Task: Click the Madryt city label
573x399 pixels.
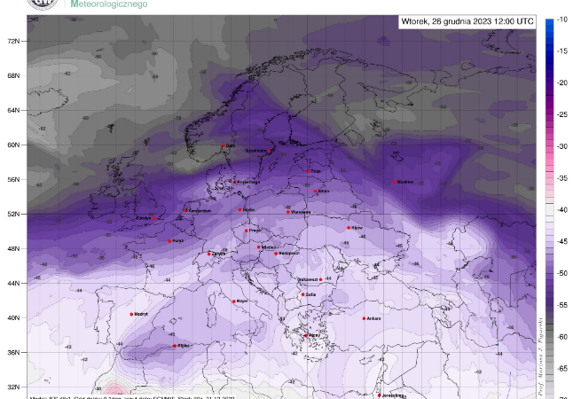Action: (141, 314)
